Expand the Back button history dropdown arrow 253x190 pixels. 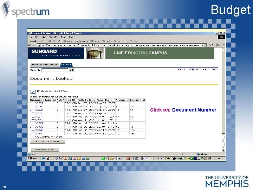pyautogui.click(x=39, y=41)
